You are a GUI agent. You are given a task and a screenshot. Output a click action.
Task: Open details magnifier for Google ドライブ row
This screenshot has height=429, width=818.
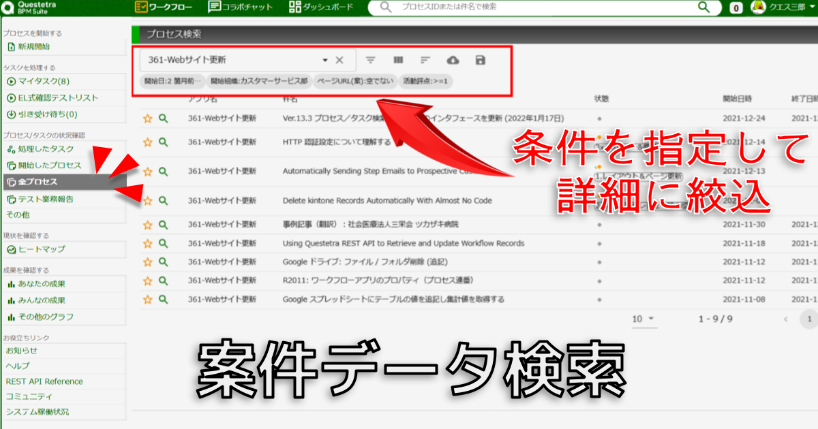[163, 261]
